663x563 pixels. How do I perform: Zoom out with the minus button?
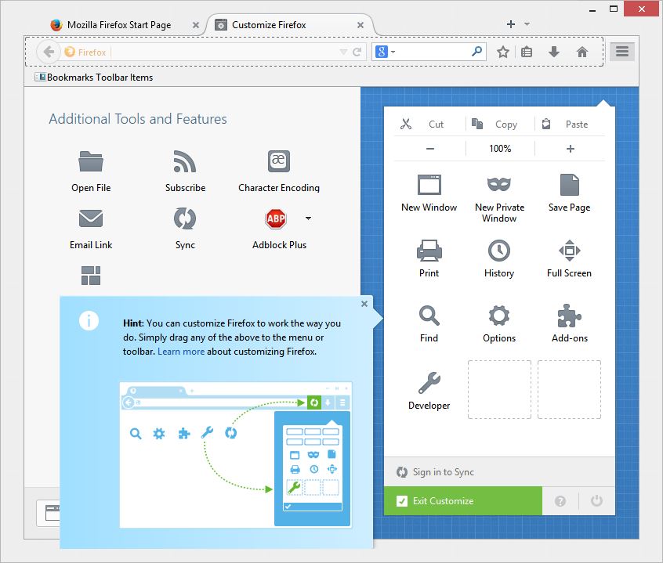pyautogui.click(x=430, y=149)
